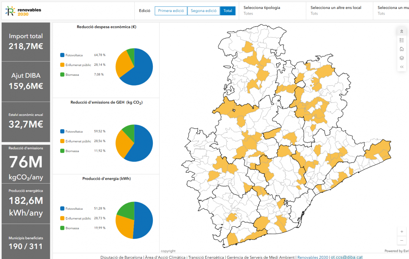Click the Renovables 2030 logo

[x=23, y=11]
